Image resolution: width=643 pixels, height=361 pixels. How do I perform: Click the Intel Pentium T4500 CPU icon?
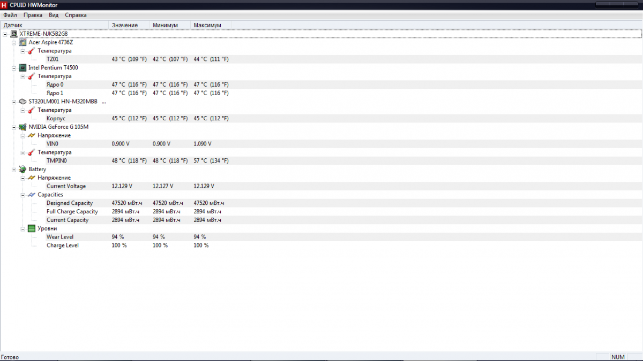23,68
